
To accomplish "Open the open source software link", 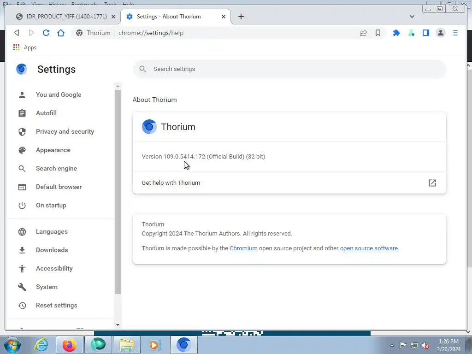I will coord(369,248).
